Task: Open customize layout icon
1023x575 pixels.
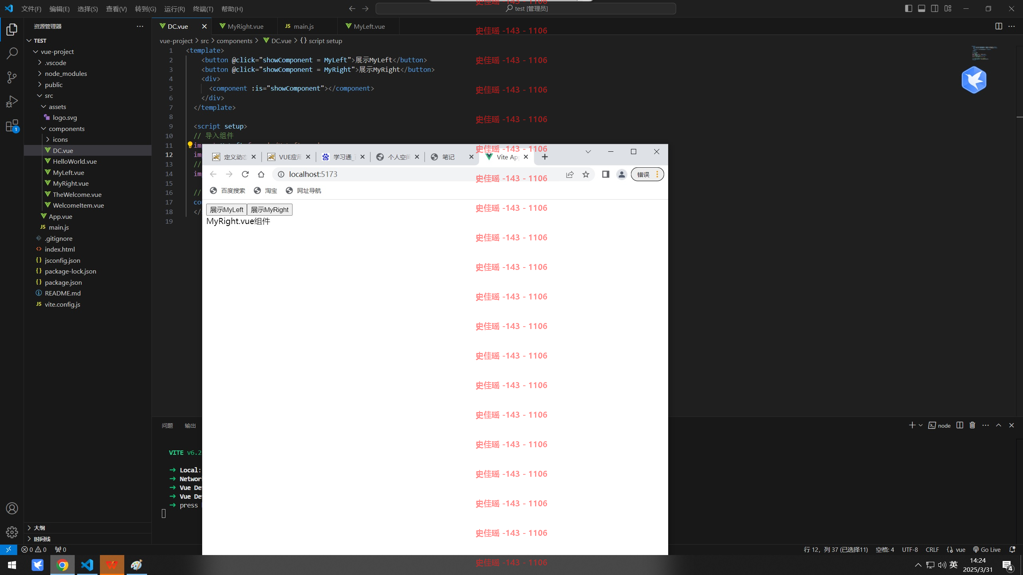Action: (948, 8)
